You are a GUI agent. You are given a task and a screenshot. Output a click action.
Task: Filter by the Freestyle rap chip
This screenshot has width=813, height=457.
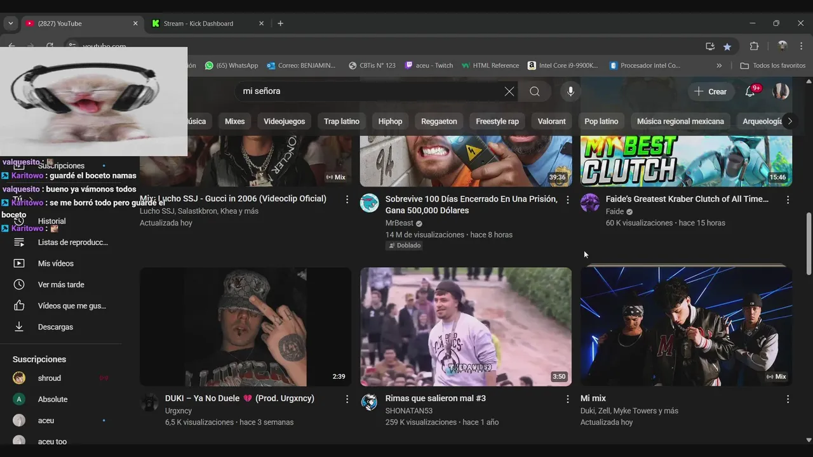coord(497,121)
